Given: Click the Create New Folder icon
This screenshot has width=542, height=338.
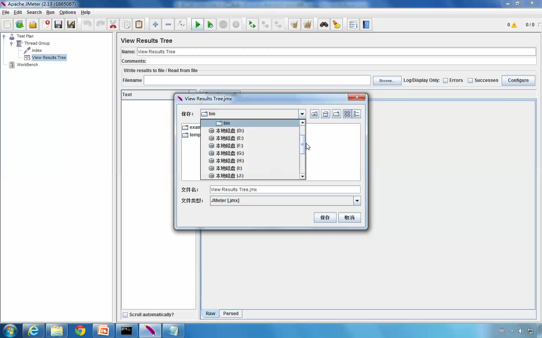Looking at the screenshot, I should pyautogui.click(x=336, y=114).
